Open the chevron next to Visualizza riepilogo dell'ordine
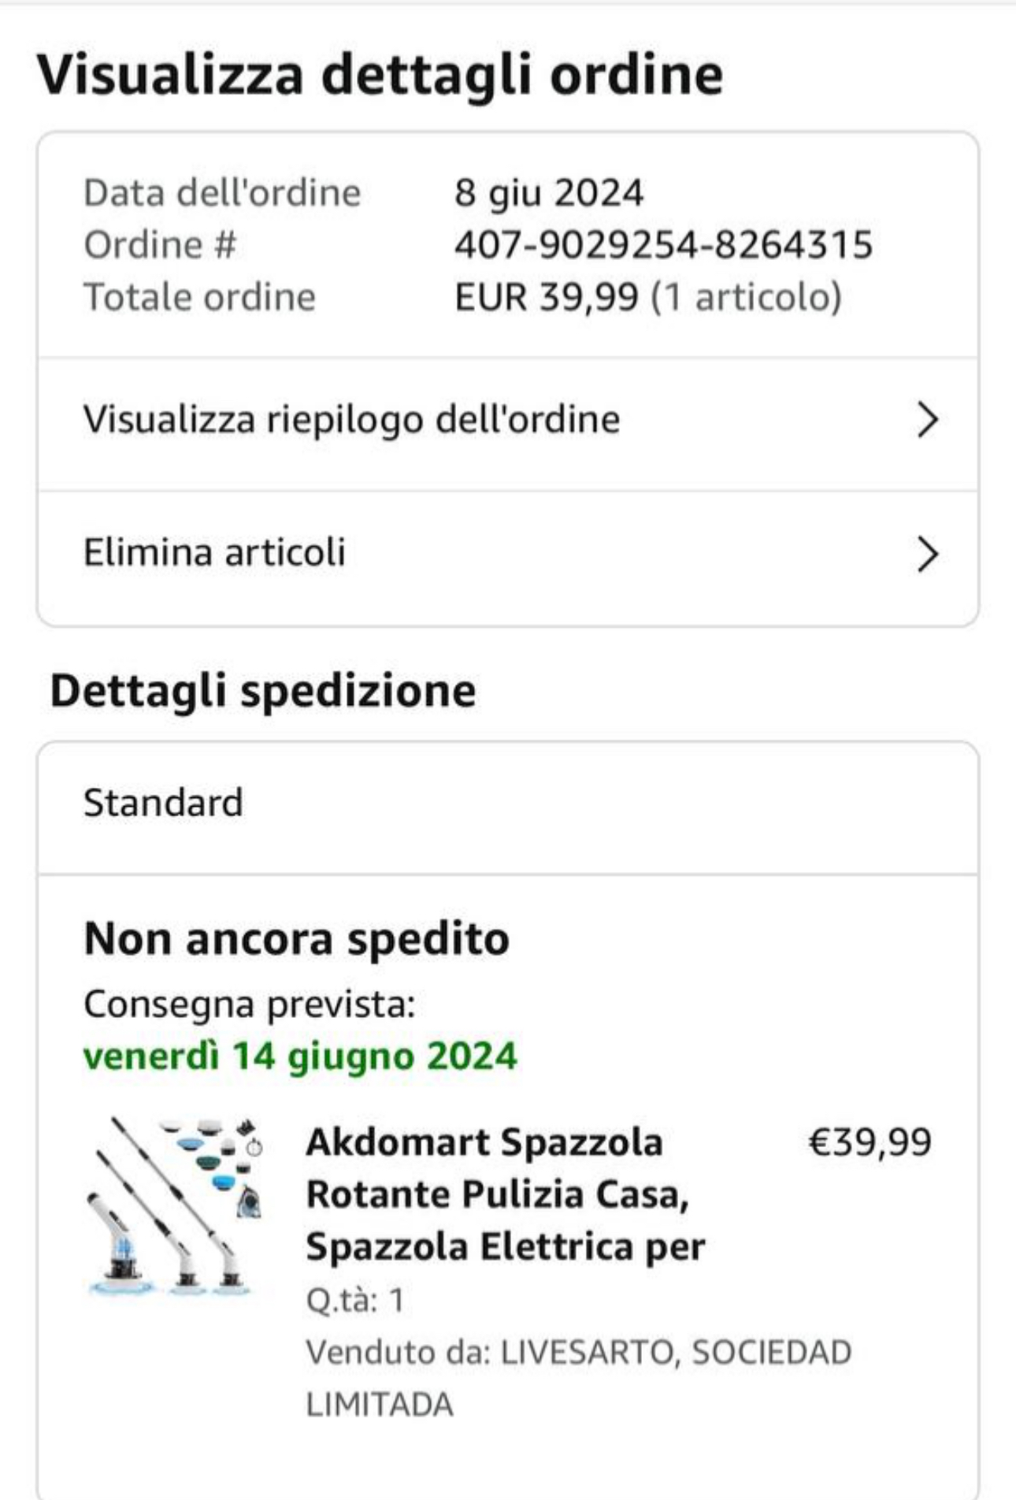Image resolution: width=1016 pixels, height=1500 pixels. 928,420
